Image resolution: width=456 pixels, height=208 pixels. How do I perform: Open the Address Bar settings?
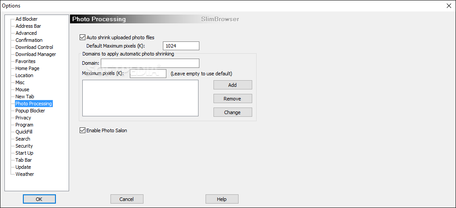pyautogui.click(x=28, y=26)
